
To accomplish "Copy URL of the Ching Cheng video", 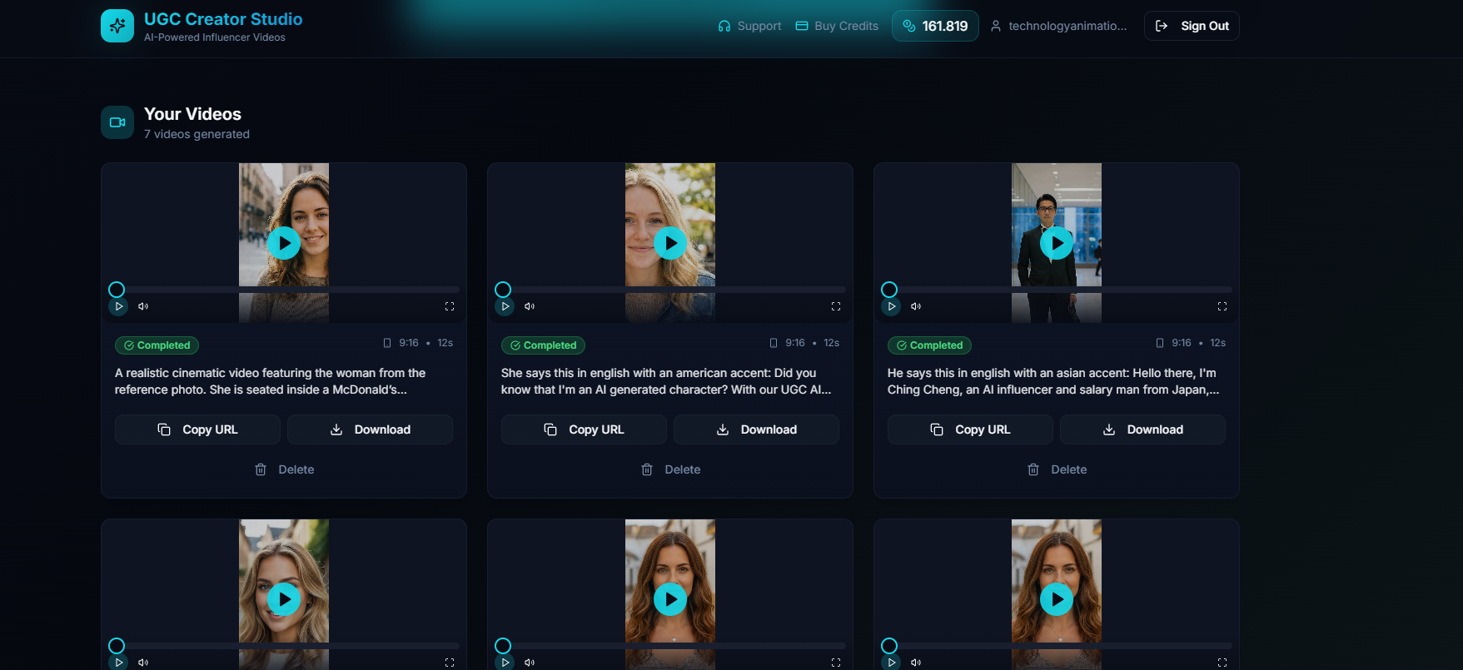I will (970, 429).
